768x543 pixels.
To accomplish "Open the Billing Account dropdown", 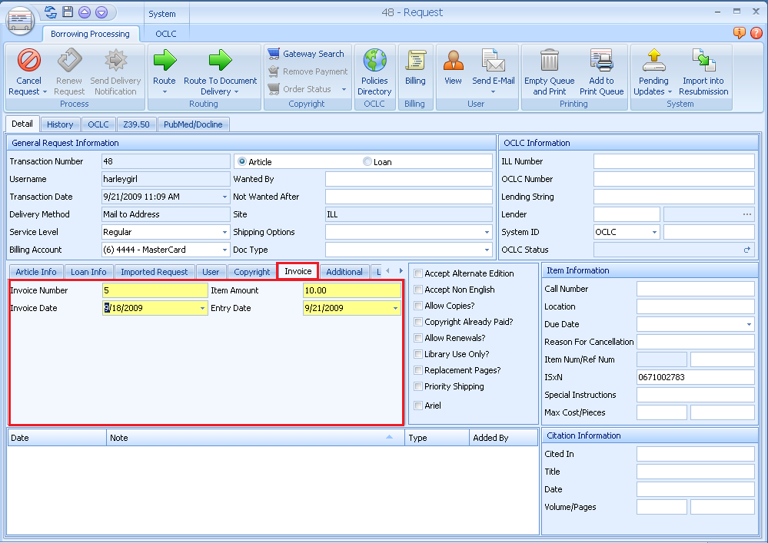I will point(223,250).
